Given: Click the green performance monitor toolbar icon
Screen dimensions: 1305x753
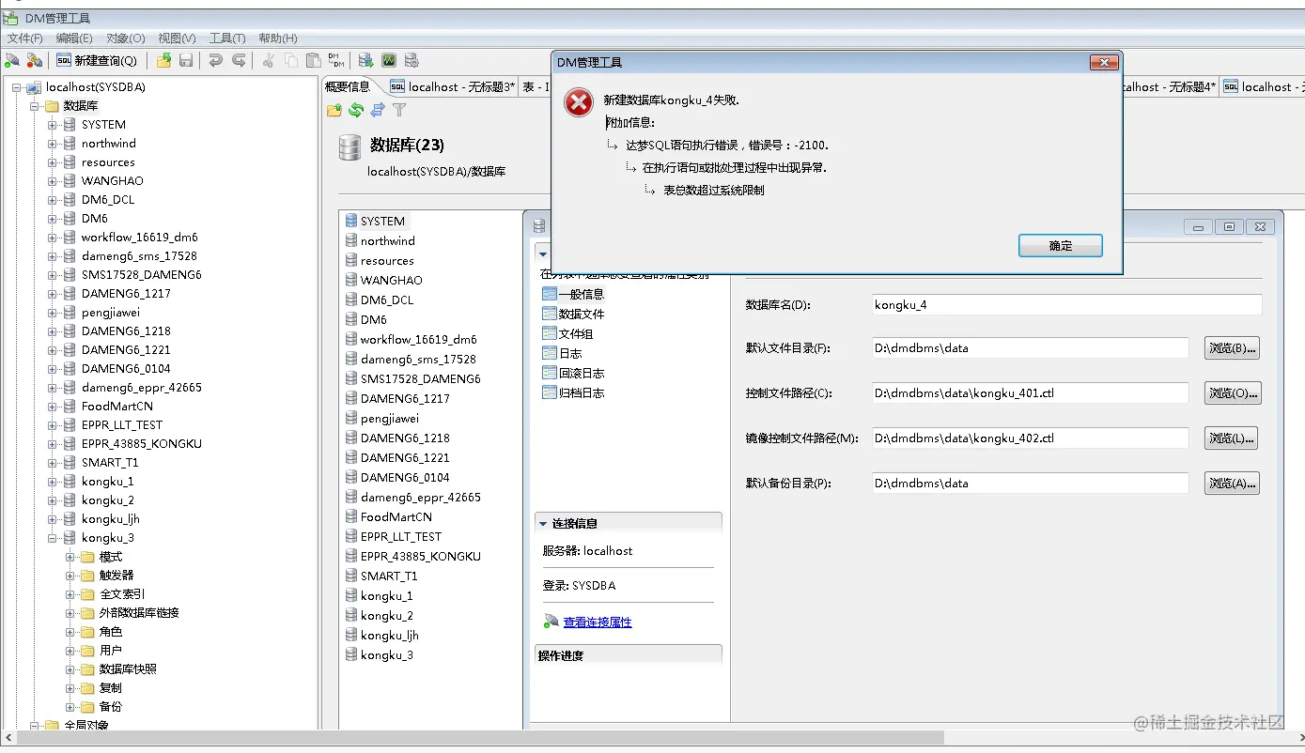Looking at the screenshot, I should pyautogui.click(x=389, y=61).
